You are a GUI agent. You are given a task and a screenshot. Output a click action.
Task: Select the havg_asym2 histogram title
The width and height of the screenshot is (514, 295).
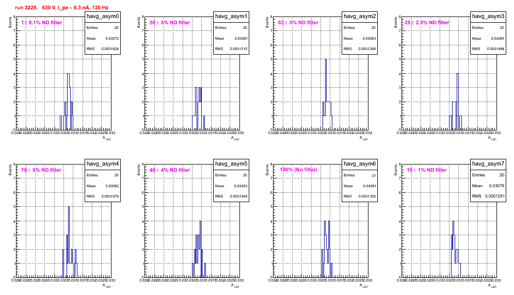pos(360,16)
